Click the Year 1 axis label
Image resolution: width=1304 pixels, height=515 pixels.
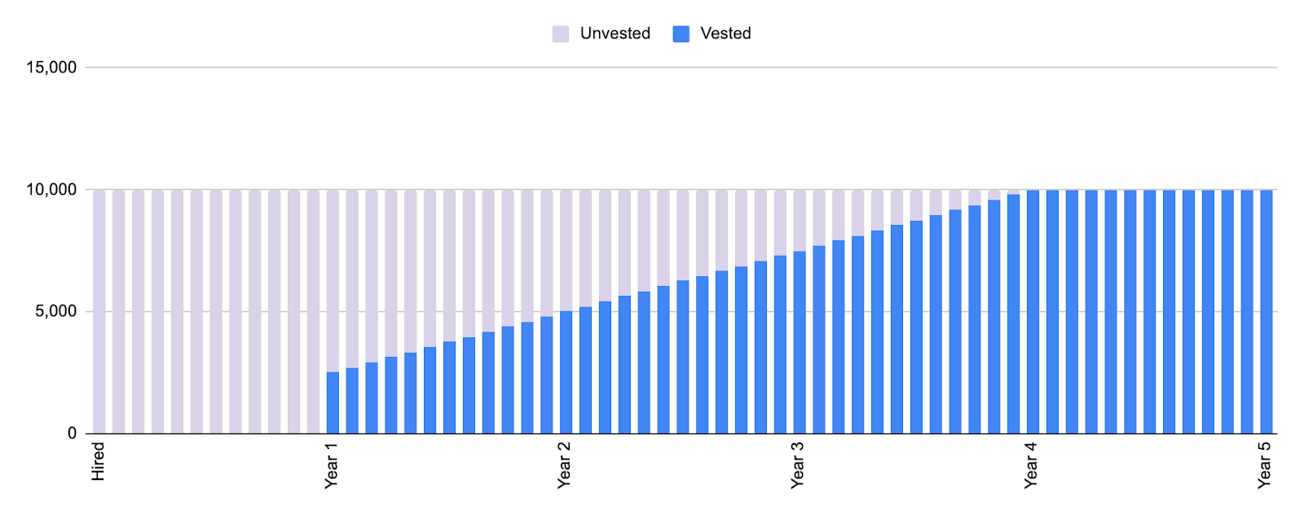point(332,466)
